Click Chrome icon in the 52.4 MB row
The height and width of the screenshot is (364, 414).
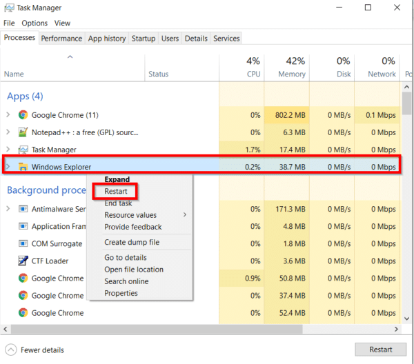(x=23, y=313)
